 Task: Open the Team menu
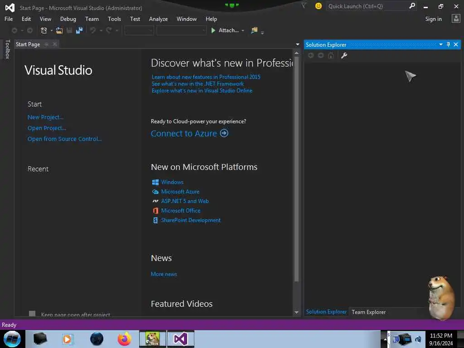92,19
